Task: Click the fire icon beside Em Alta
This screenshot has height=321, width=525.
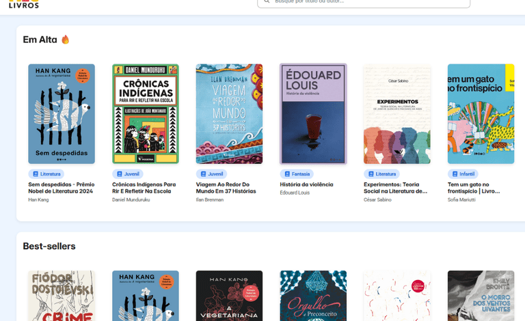Action: coord(66,40)
